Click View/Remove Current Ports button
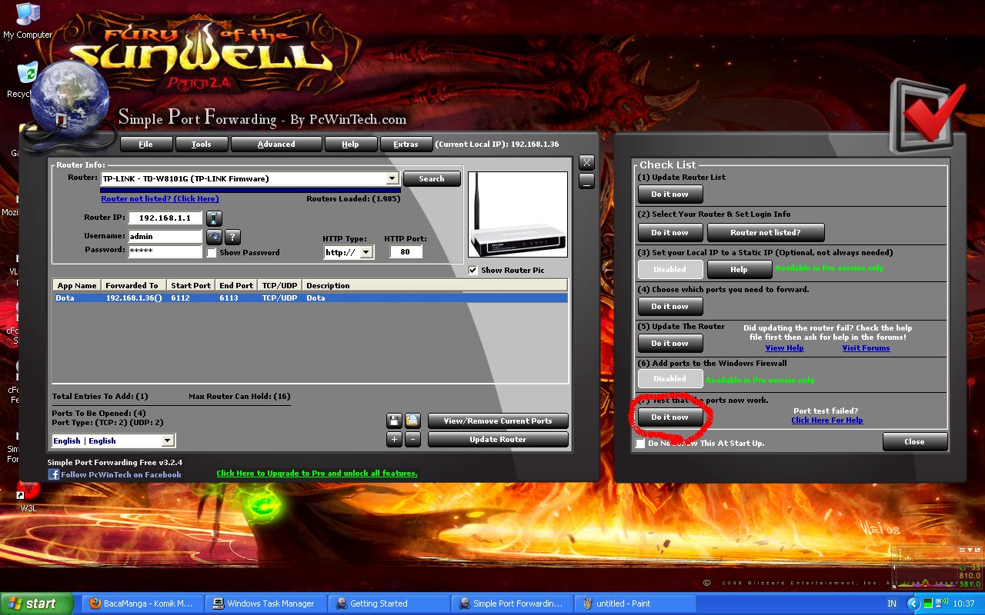Viewport: 985px width, 615px height. (498, 421)
